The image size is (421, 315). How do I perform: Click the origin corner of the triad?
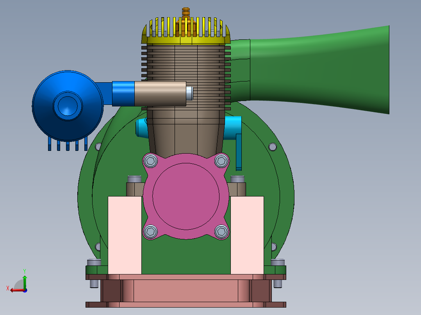(x=25, y=290)
